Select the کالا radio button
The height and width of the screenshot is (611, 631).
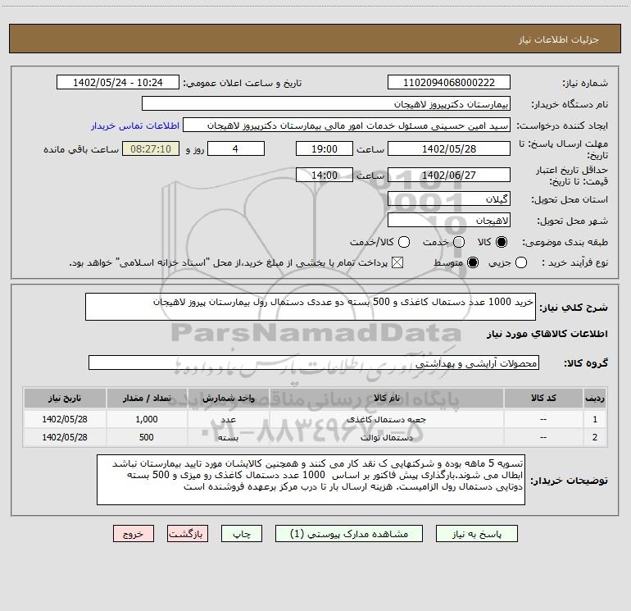(x=502, y=242)
